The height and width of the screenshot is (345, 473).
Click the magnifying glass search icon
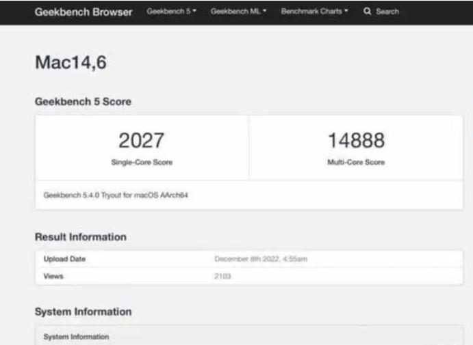[367, 12]
